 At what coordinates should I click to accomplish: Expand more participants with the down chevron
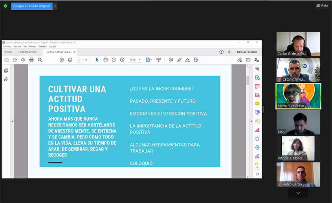298,193
